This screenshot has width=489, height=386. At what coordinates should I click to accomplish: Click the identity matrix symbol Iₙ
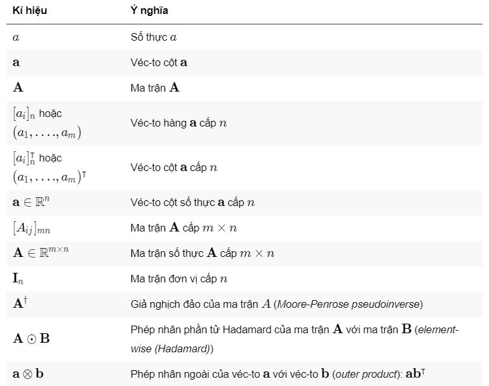point(19,279)
